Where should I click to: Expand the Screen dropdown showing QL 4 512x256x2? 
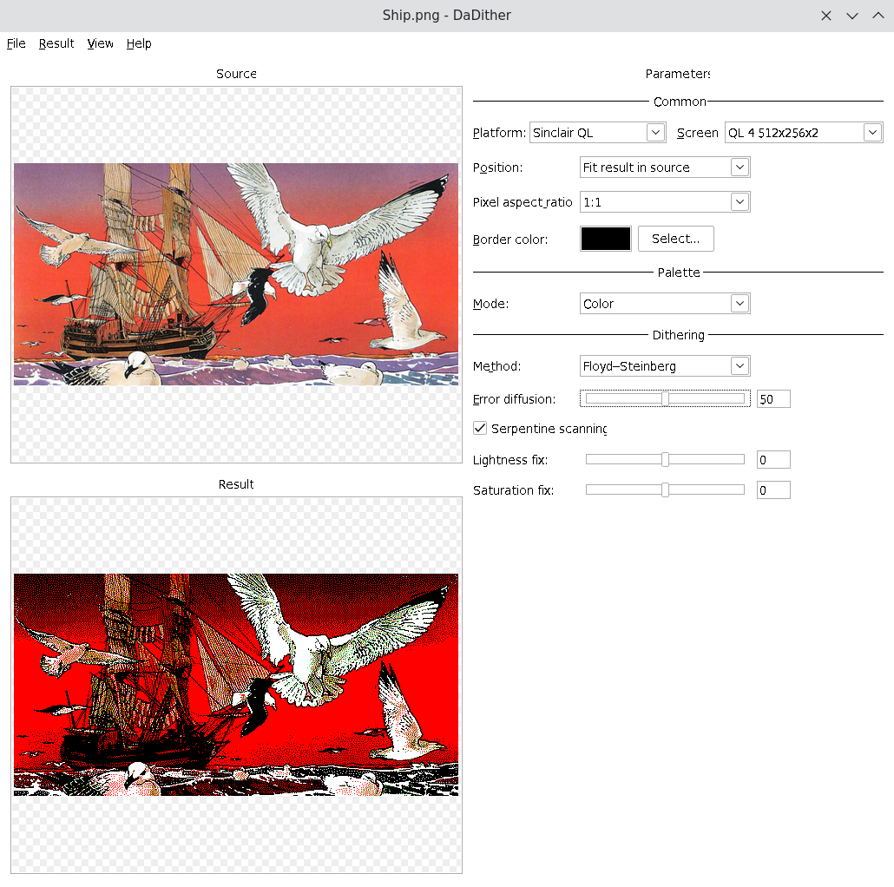(x=804, y=133)
